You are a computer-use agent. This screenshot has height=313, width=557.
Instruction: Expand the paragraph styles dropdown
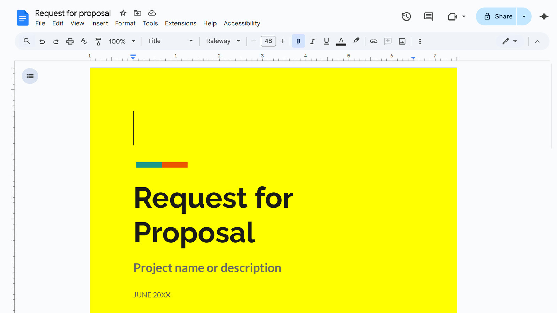170,41
